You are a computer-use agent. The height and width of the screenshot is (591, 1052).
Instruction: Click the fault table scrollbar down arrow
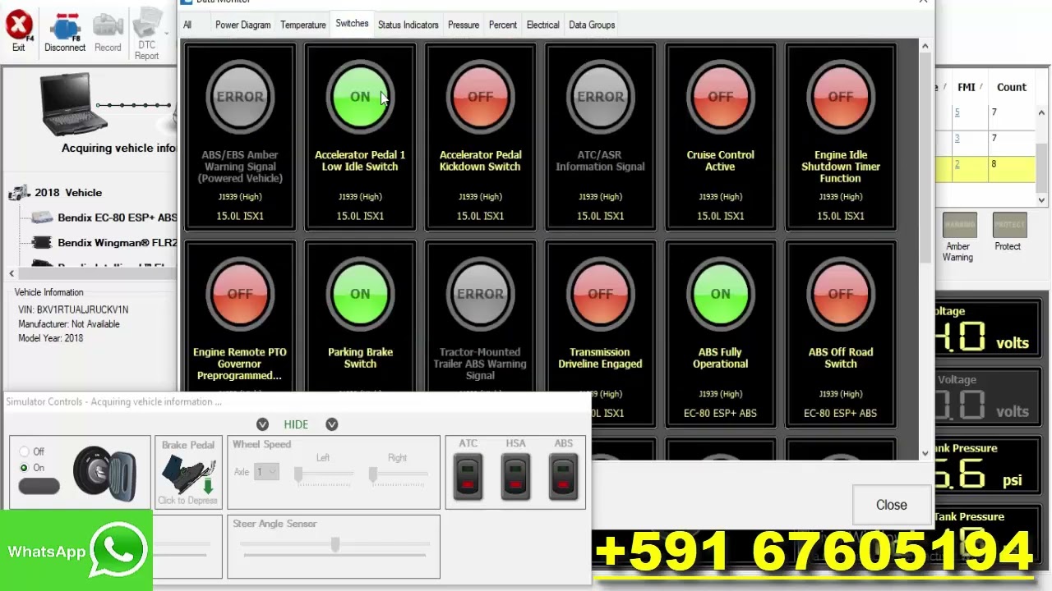tap(1042, 199)
